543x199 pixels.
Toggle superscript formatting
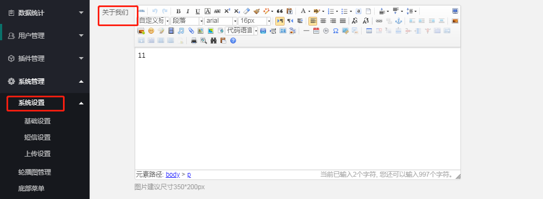pyautogui.click(x=227, y=11)
